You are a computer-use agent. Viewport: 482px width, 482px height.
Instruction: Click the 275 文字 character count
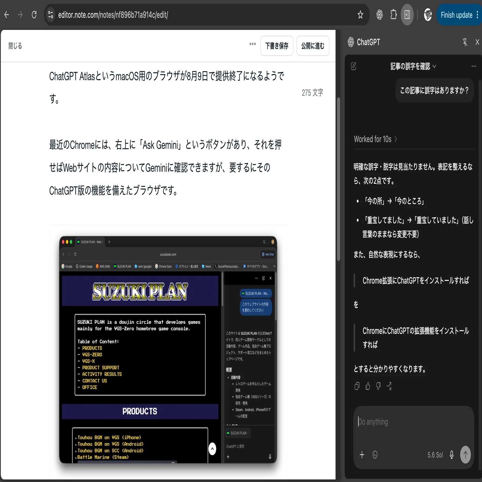(x=312, y=93)
